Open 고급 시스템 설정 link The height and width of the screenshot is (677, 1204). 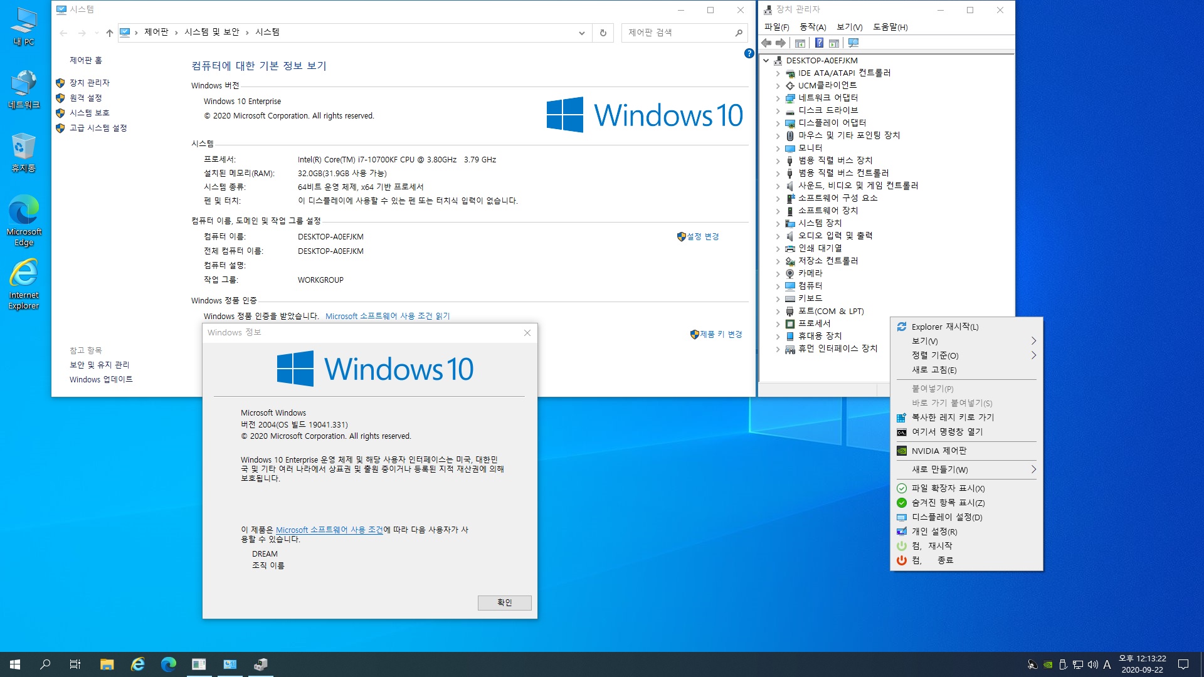pos(98,128)
